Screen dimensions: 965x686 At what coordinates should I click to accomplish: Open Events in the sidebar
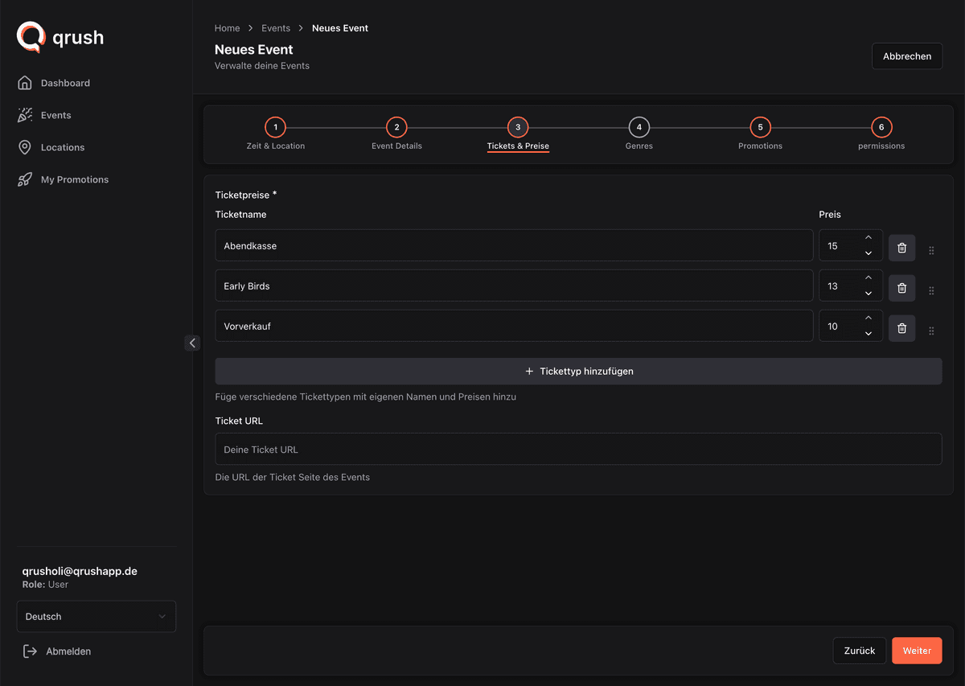56,115
